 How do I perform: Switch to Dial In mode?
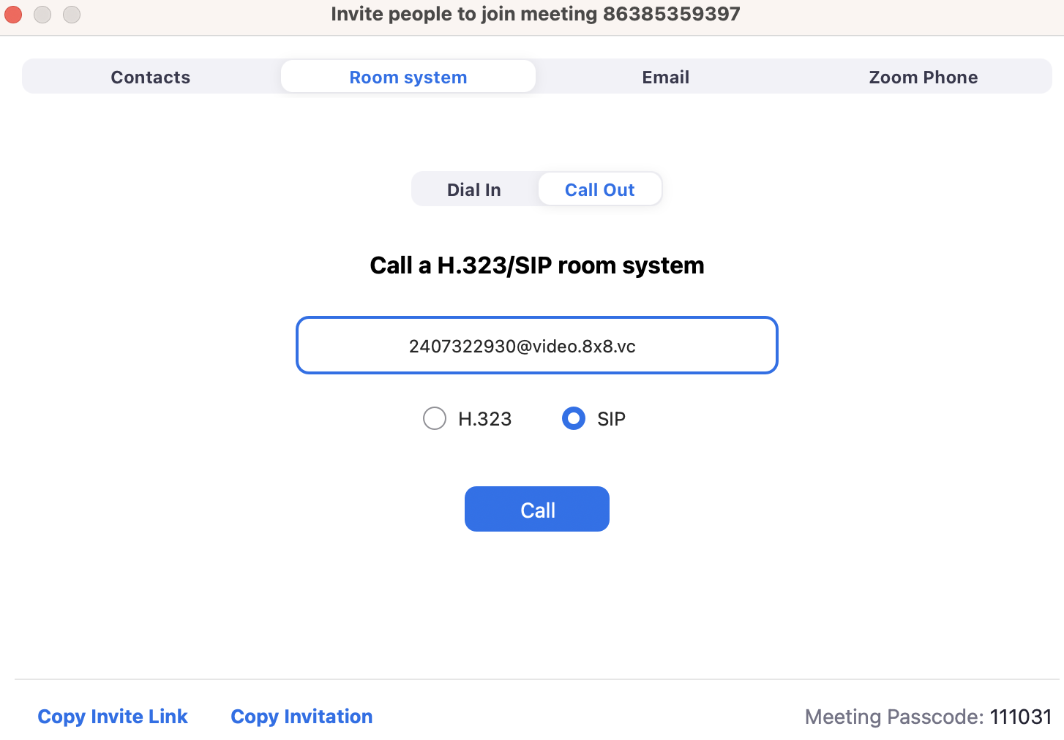pos(474,189)
